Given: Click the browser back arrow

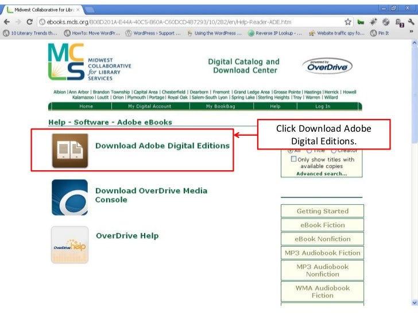Looking at the screenshot, I should [x=7, y=22].
